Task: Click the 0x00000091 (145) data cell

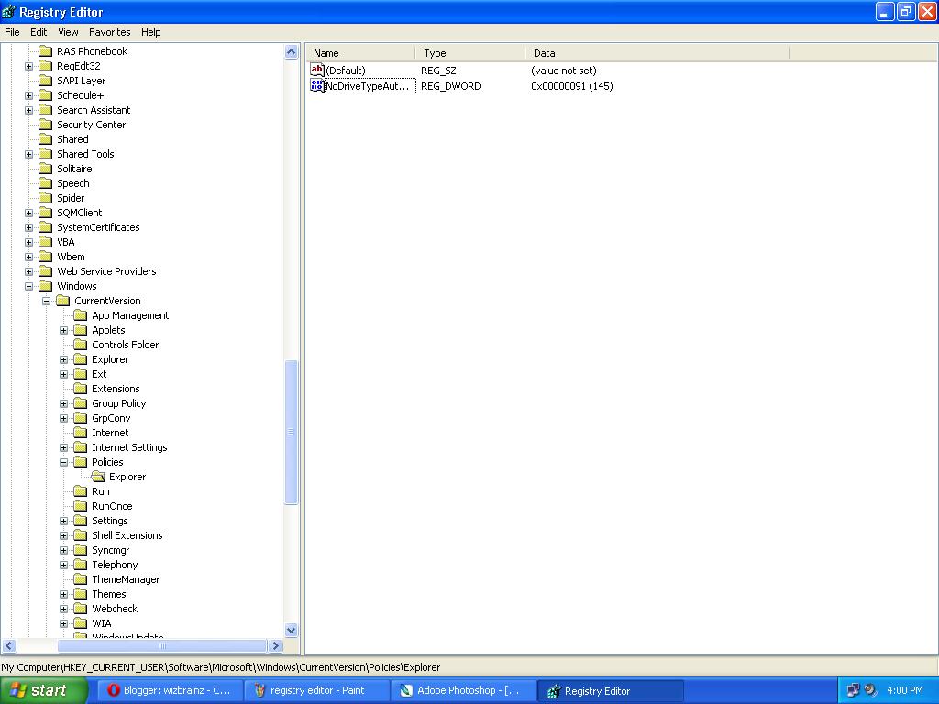Action: pos(572,86)
